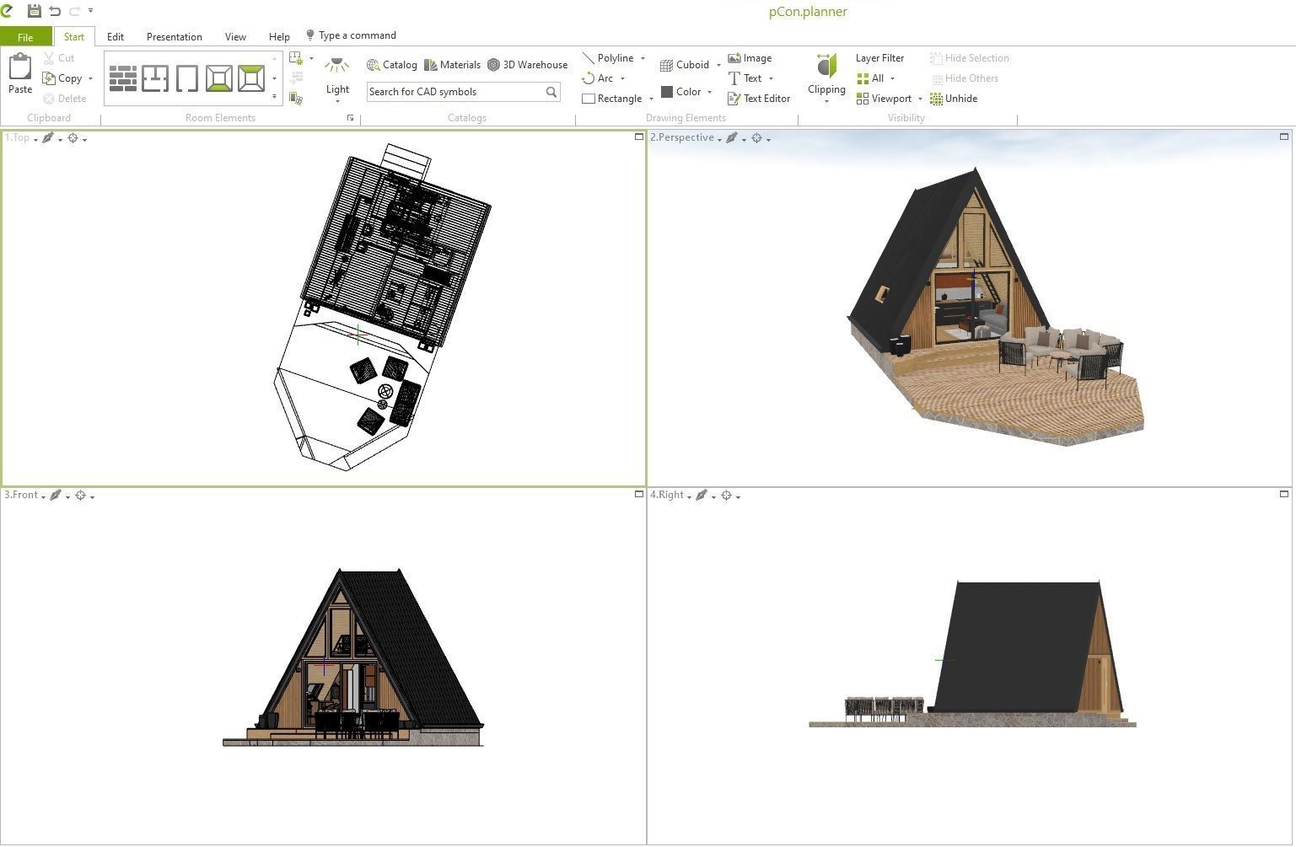Click Hide Others

(965, 78)
